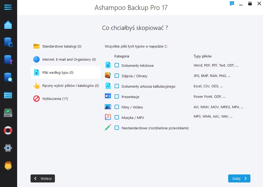This screenshot has width=263, height=187.
Task: Open the database refresh backup icon
Action: click(8, 42)
